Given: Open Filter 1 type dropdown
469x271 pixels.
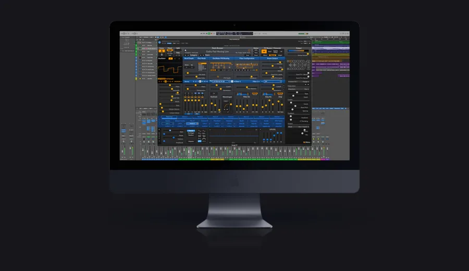Looking at the screenshot, I should pyautogui.click(x=221, y=82).
